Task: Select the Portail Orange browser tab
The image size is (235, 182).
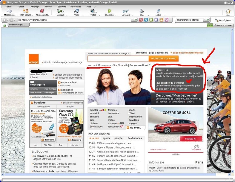Action: pyautogui.click(x=18, y=25)
